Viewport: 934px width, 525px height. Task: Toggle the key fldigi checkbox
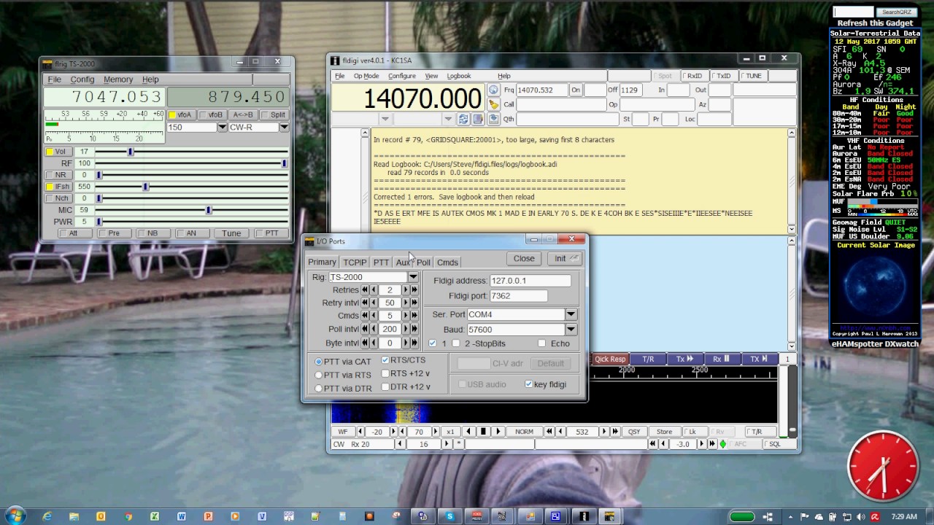[528, 384]
